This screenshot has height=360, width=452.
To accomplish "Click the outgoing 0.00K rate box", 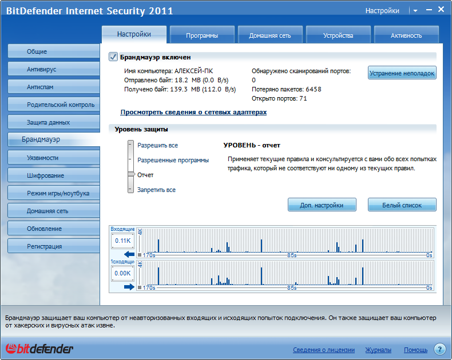I will pyautogui.click(x=123, y=273).
